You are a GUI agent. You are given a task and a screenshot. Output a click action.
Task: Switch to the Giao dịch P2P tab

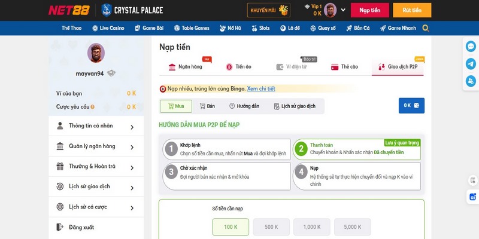398,67
